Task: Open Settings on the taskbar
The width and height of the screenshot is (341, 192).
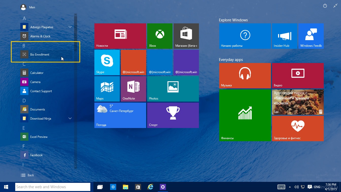Action: tap(163, 187)
